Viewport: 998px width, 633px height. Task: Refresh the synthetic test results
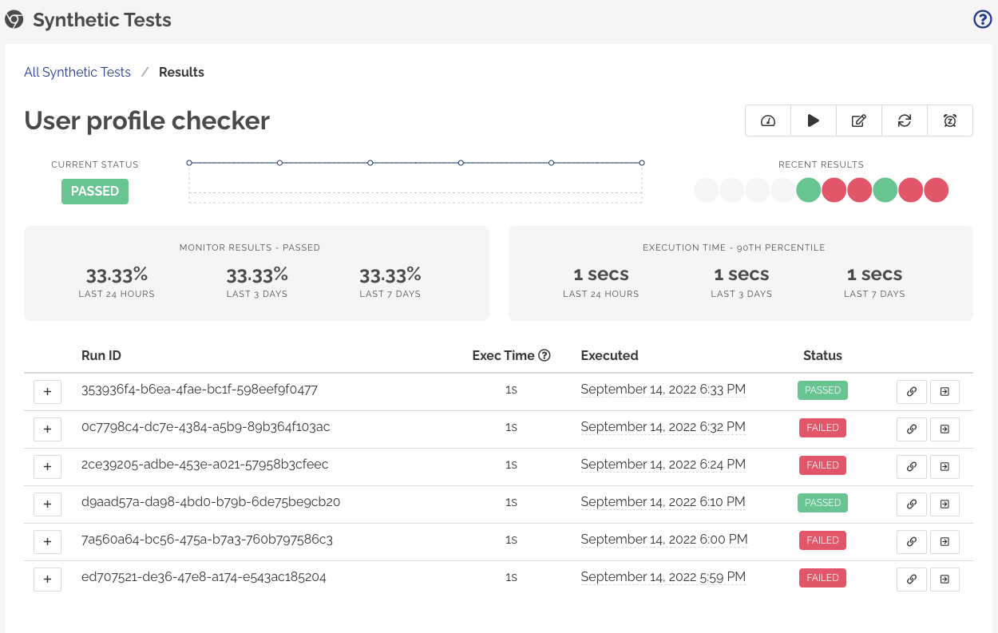[x=904, y=121]
